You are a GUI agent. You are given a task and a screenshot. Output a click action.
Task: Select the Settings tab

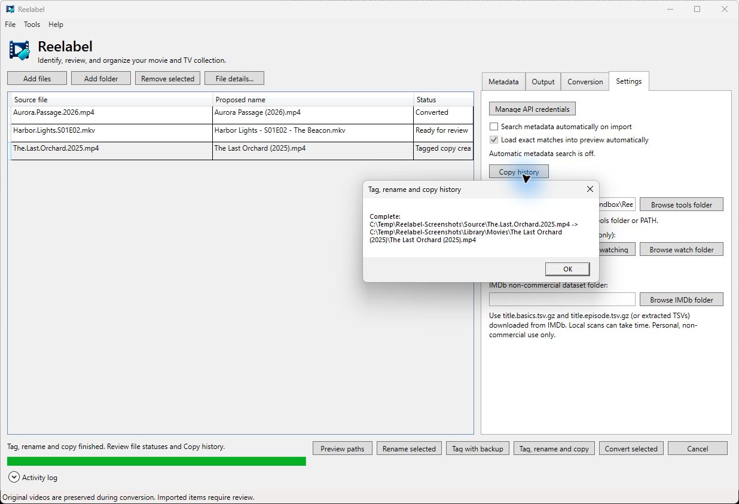(628, 81)
